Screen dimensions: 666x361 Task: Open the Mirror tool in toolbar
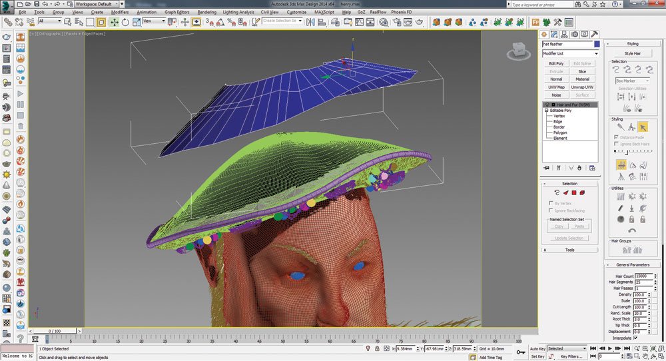(x=311, y=22)
